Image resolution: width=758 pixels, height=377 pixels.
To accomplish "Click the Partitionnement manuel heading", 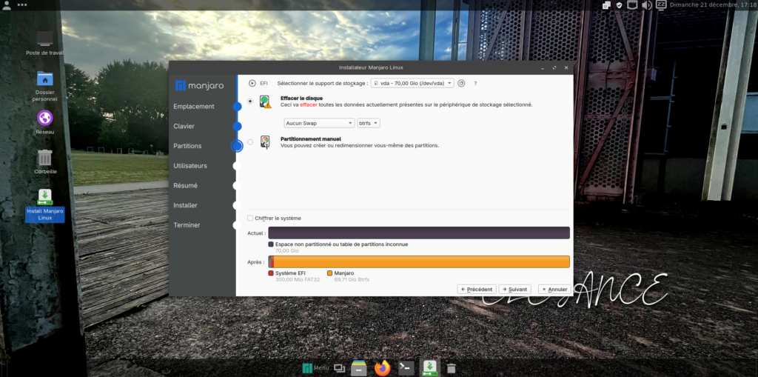I will tap(311, 139).
